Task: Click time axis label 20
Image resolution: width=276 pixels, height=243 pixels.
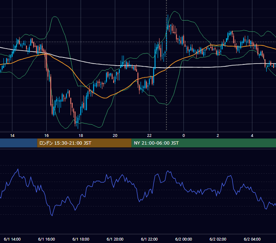Action: pyautogui.click(x=115, y=136)
